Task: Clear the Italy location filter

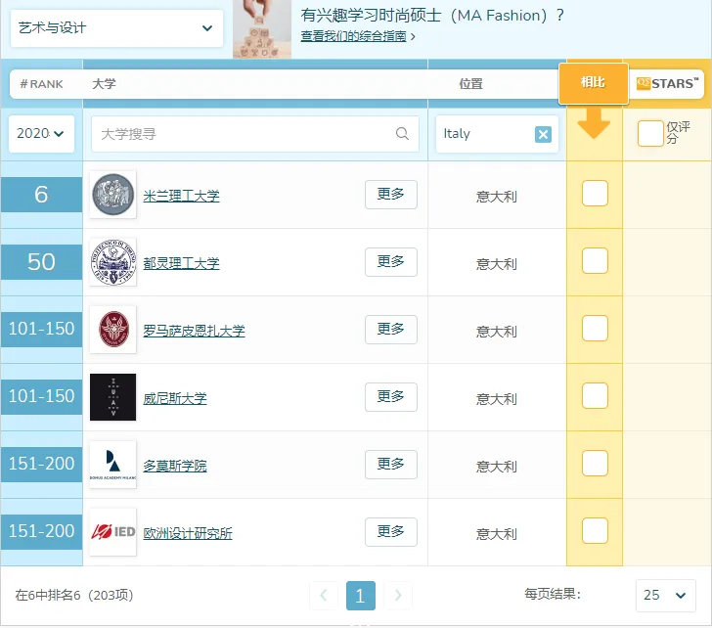Action: [543, 134]
